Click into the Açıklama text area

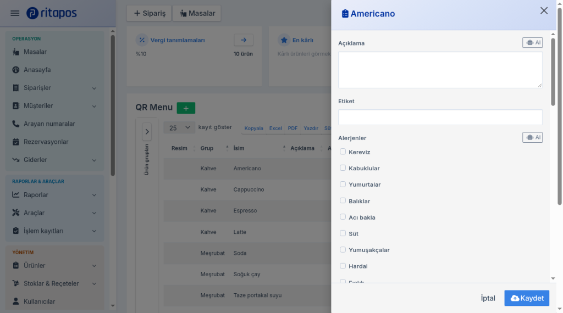click(440, 70)
